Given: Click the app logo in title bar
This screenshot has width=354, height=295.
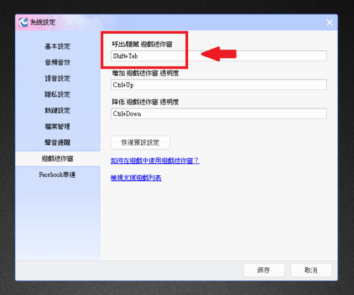Looking at the screenshot, I should [x=23, y=22].
